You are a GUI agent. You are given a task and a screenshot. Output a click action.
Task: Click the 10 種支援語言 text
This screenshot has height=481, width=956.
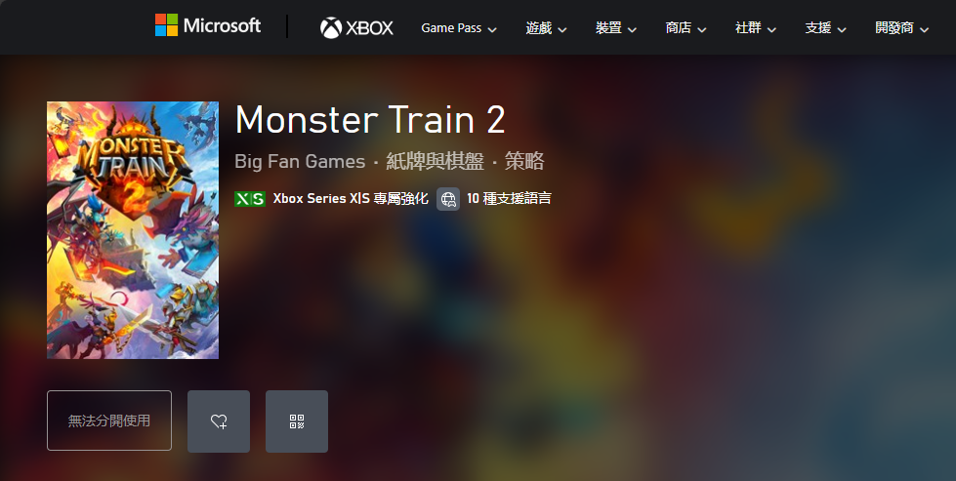click(x=509, y=198)
